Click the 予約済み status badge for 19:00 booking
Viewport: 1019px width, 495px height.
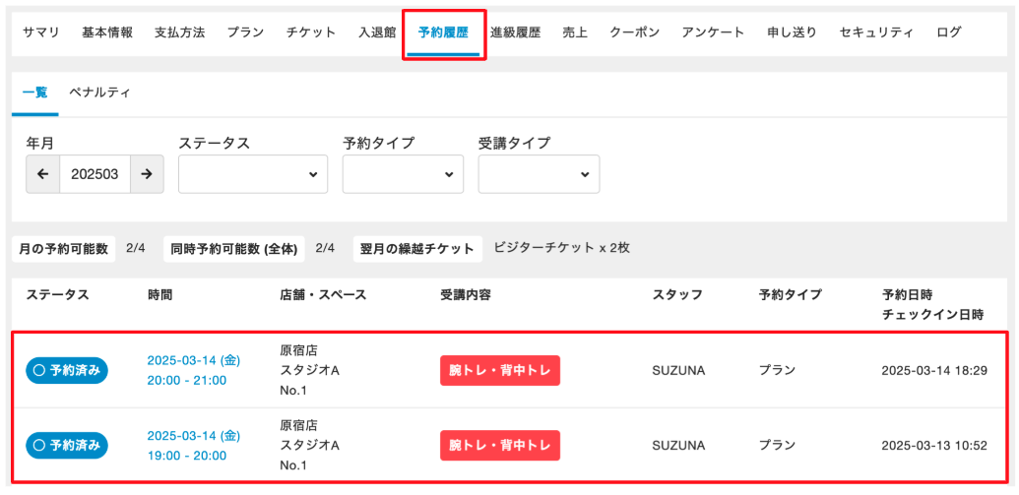67,445
